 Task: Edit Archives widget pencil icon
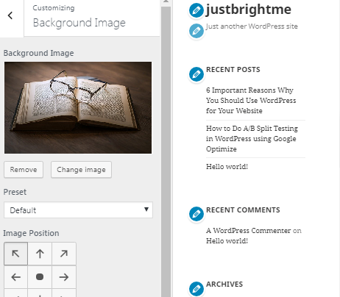tap(196, 289)
